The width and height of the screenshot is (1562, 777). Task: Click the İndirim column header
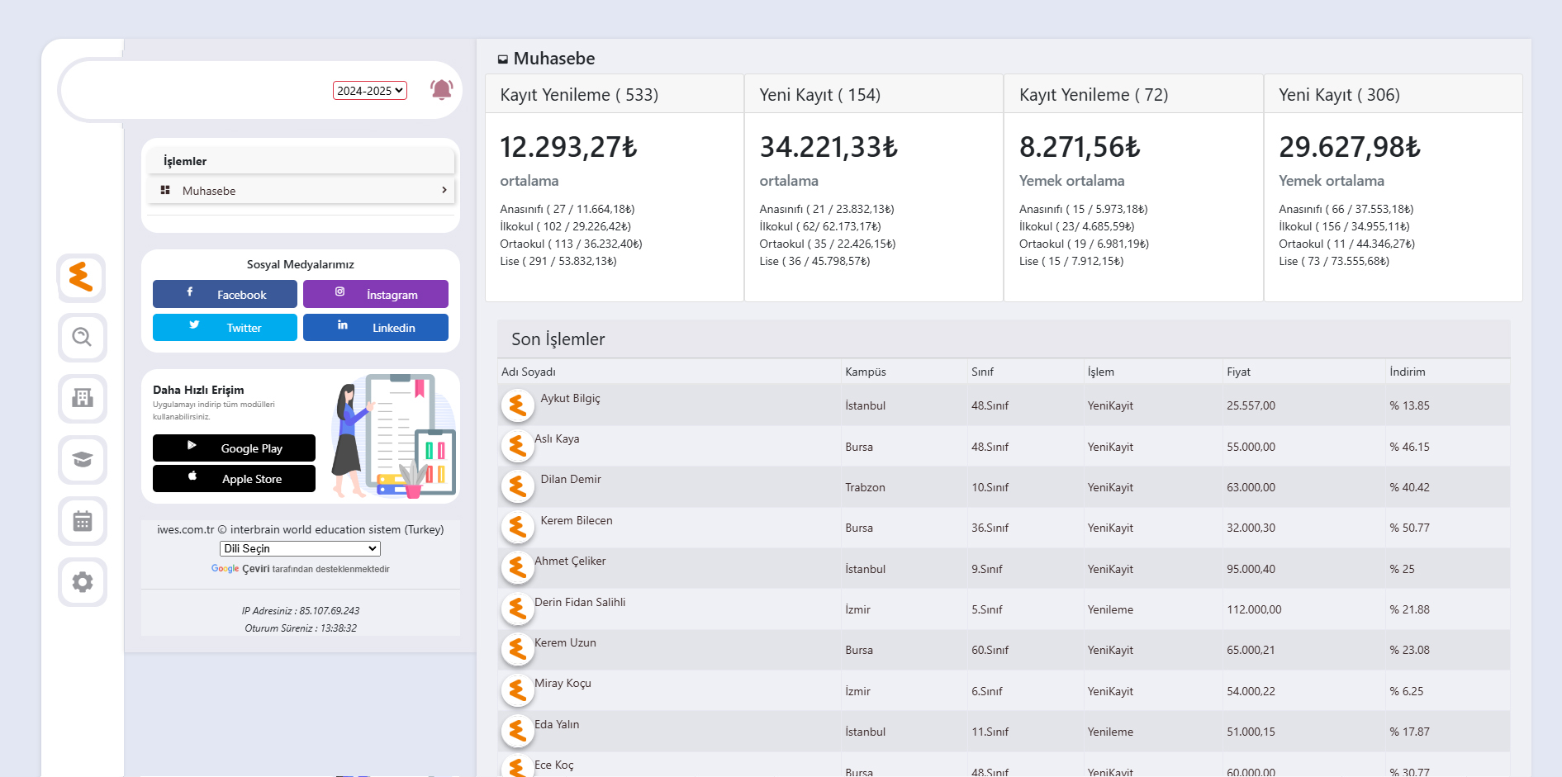click(x=1408, y=372)
